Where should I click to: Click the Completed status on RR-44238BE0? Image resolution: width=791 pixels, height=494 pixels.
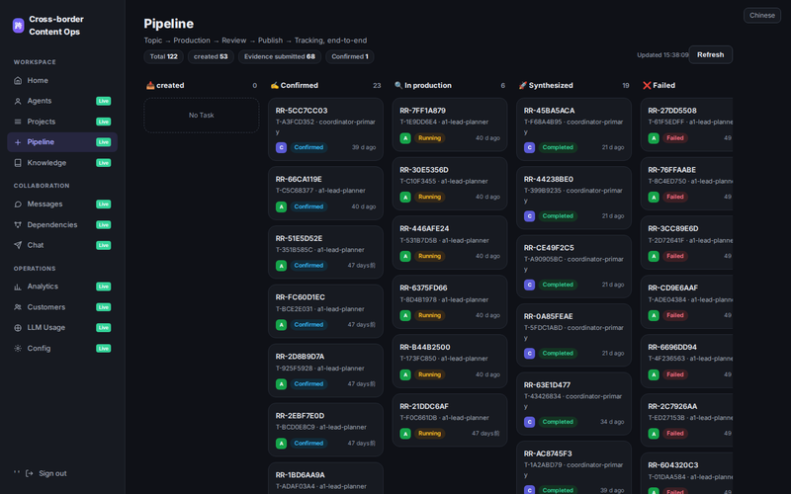(558, 216)
